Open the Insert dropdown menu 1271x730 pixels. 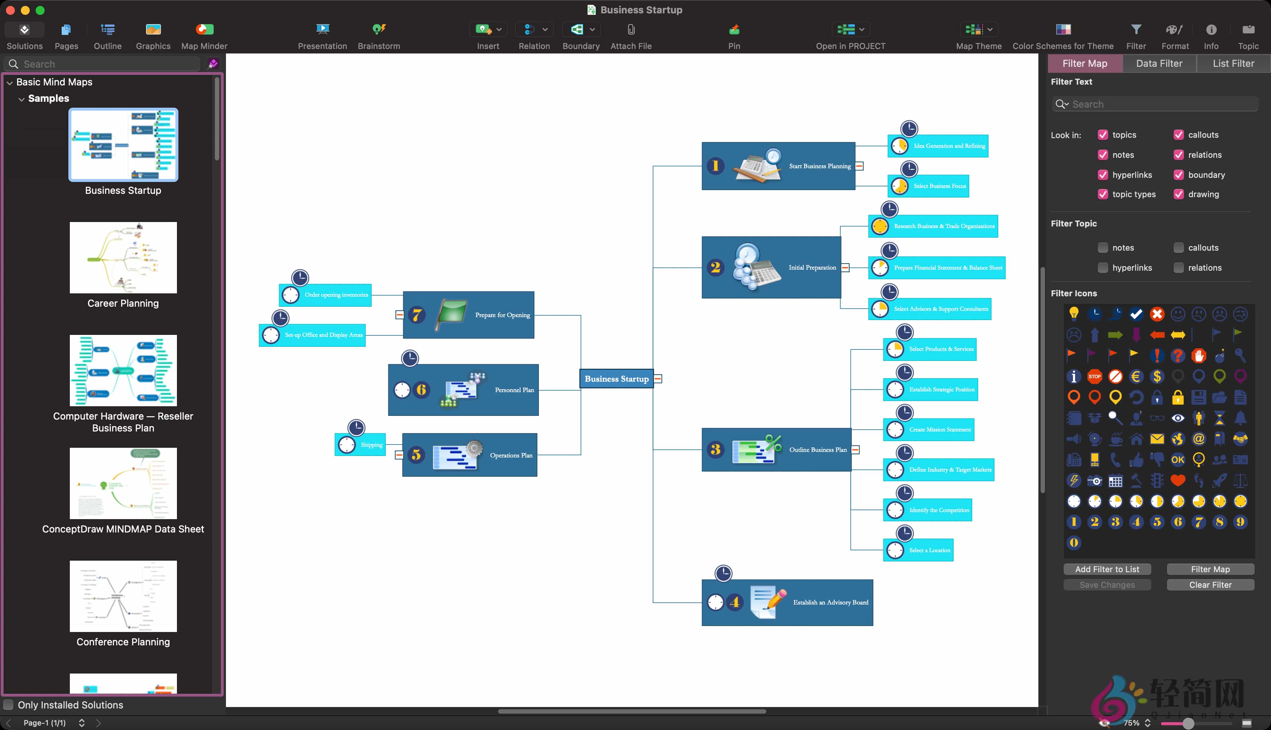click(x=499, y=29)
